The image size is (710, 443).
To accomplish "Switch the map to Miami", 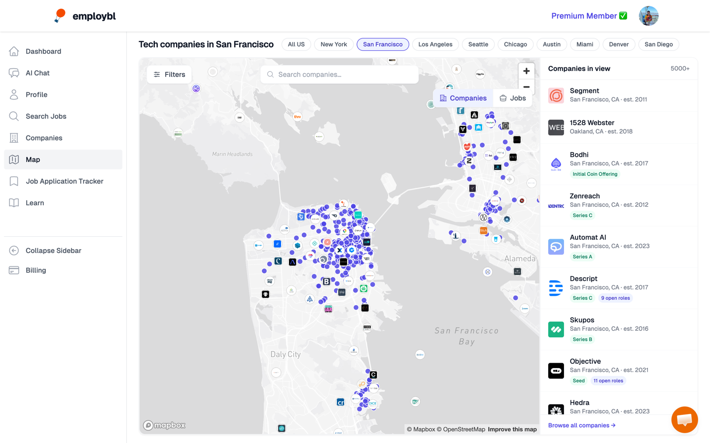I will [x=585, y=44].
